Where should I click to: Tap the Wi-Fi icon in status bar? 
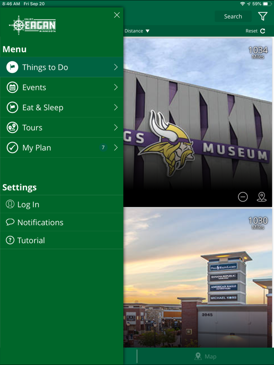coord(243,4)
